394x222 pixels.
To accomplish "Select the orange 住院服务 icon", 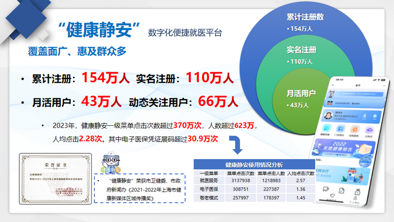I will (x=354, y=129).
